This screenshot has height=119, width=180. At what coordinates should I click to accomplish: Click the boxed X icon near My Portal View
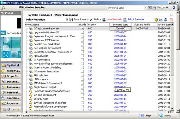pyautogui.click(x=150, y=8)
